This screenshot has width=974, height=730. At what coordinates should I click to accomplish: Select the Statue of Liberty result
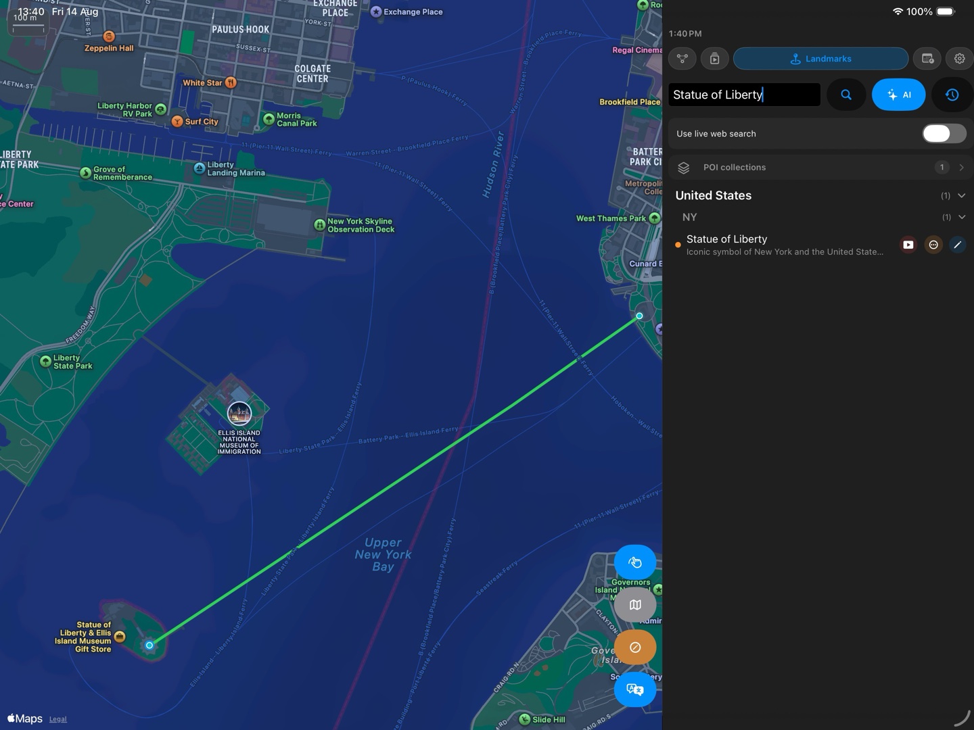click(785, 245)
